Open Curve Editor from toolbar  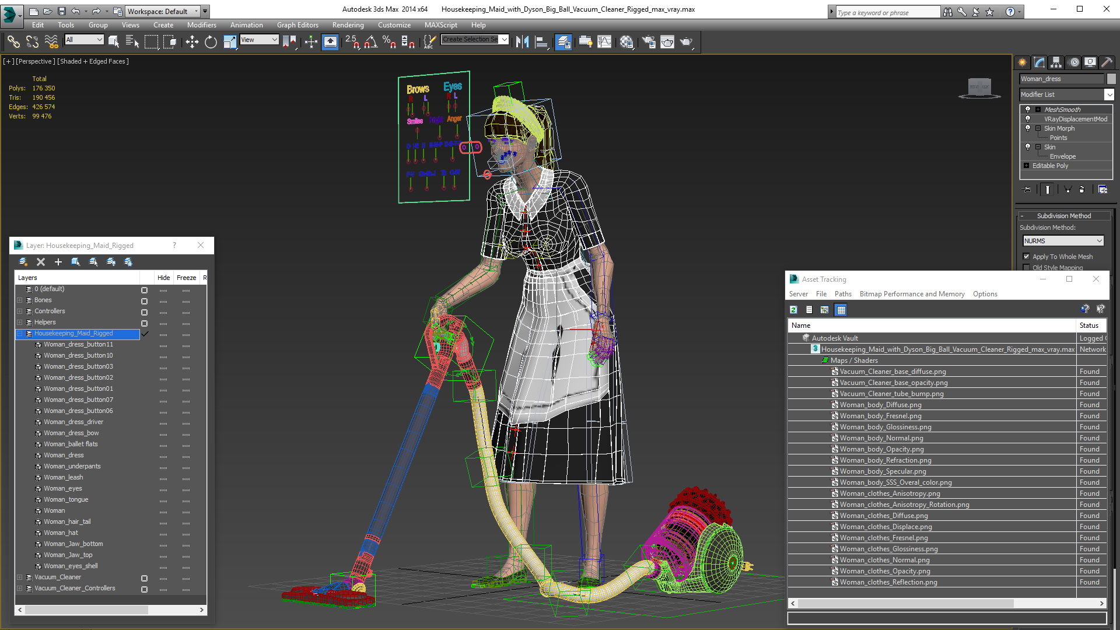[605, 41]
